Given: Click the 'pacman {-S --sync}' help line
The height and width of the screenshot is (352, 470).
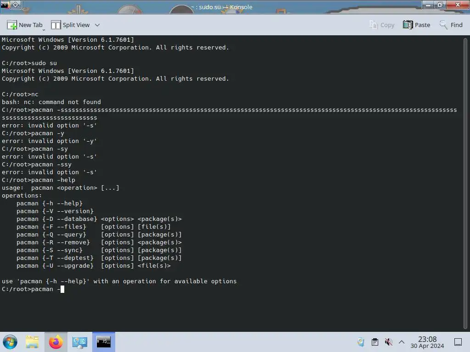Looking at the screenshot, I should tap(99, 250).
